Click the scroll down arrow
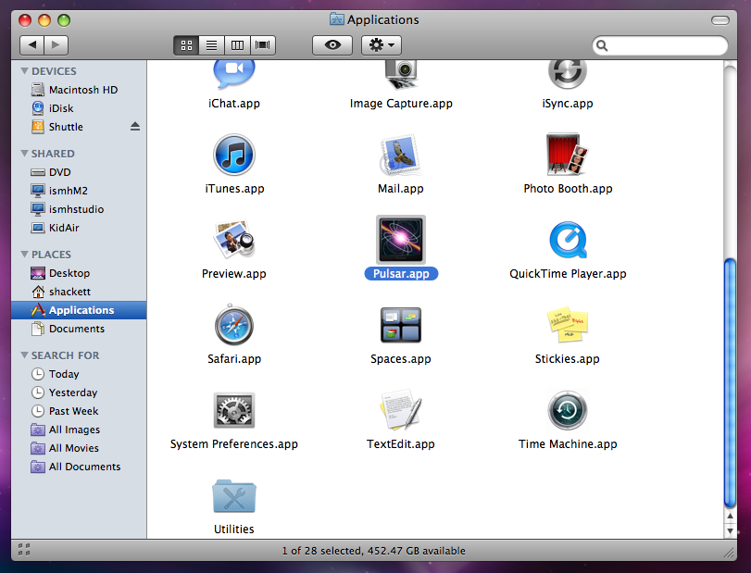 pyautogui.click(x=730, y=530)
